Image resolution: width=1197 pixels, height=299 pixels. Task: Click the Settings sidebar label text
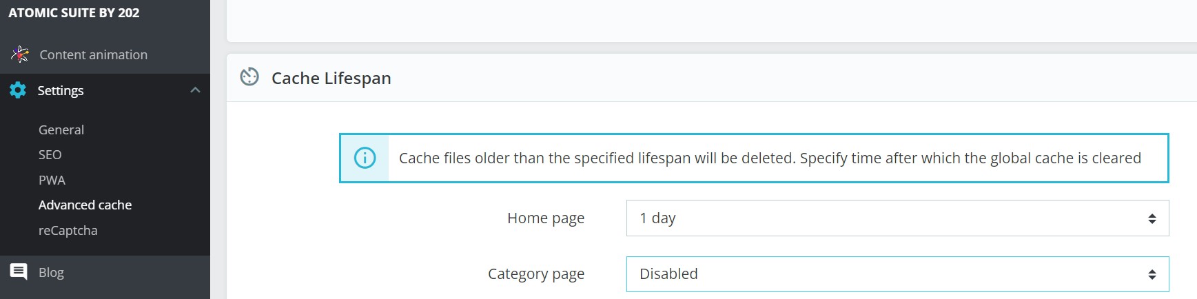(61, 90)
